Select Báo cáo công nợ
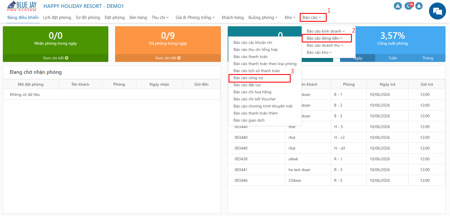450x216 pixels. click(248, 78)
